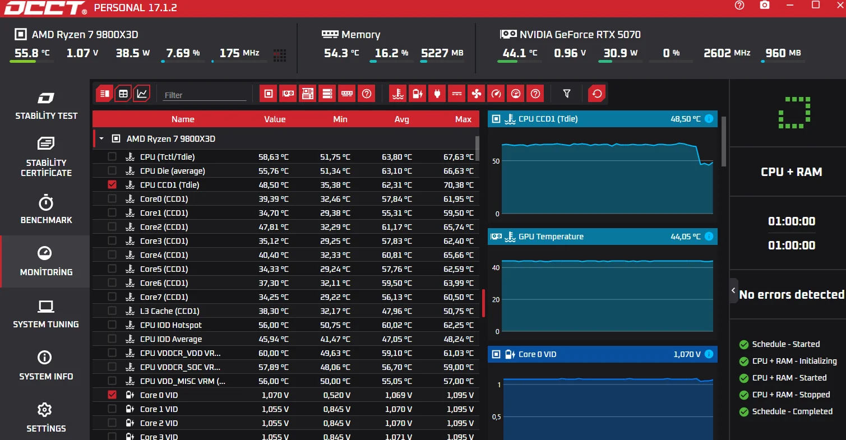Select the Monitoring section

coord(46,261)
